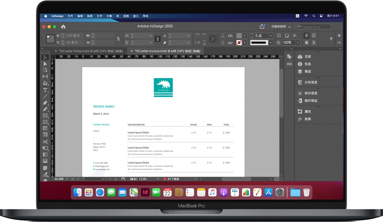Pick the Scissors tool
The height and width of the screenshot is (222, 383).
pyautogui.click(x=45, y=142)
